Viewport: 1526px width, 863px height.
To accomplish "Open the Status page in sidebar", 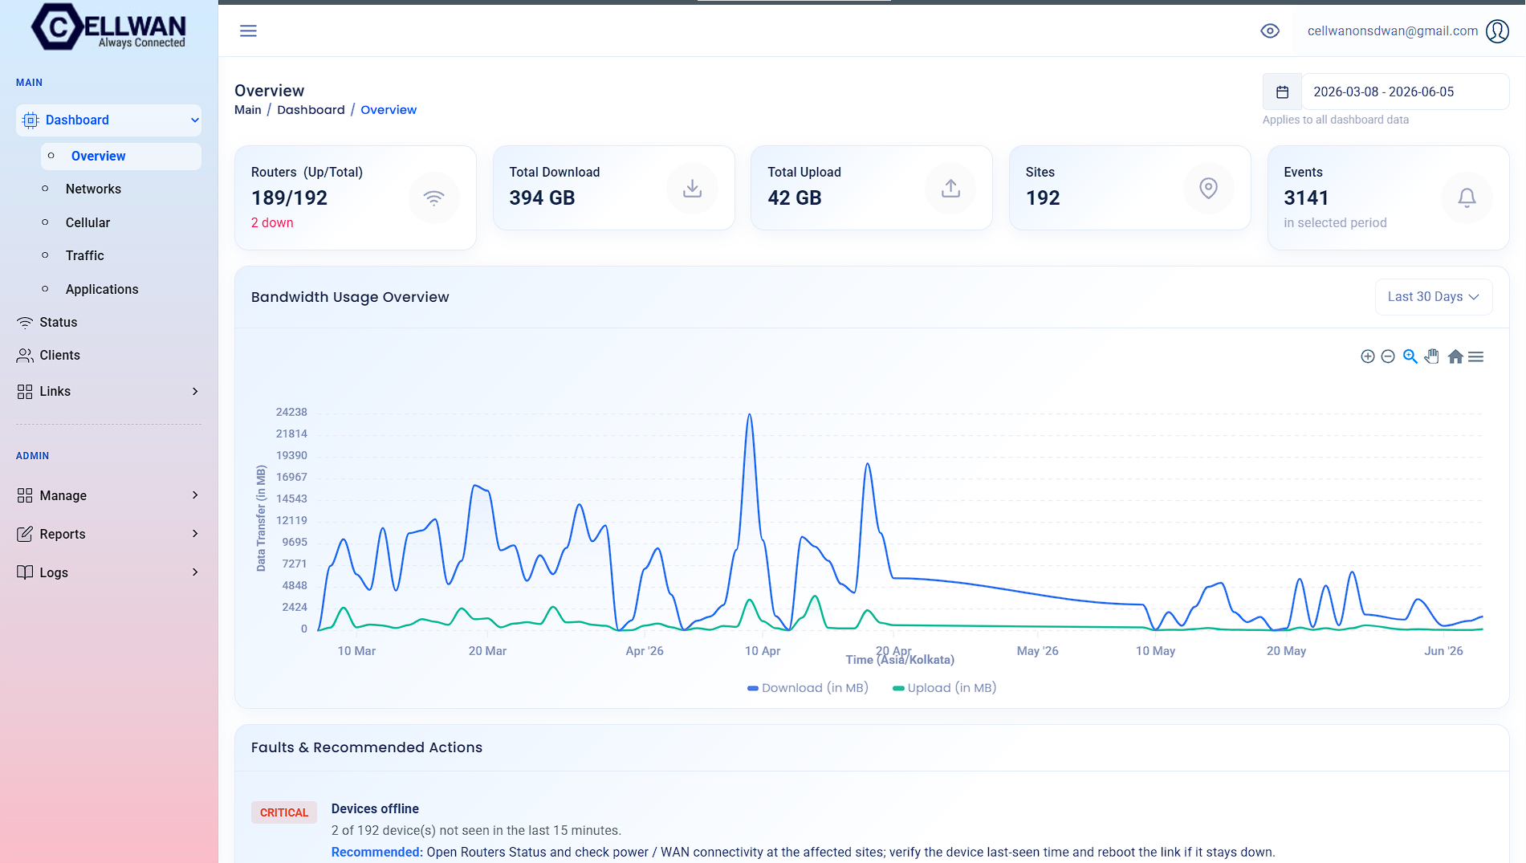I will click(59, 323).
